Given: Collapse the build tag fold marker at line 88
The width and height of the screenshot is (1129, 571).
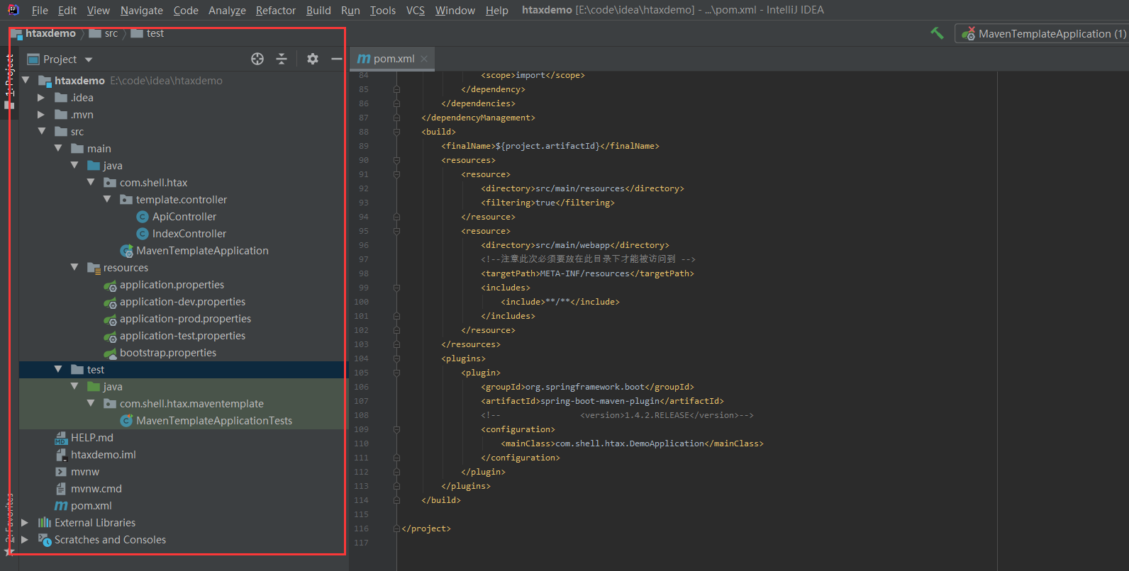Looking at the screenshot, I should point(396,132).
